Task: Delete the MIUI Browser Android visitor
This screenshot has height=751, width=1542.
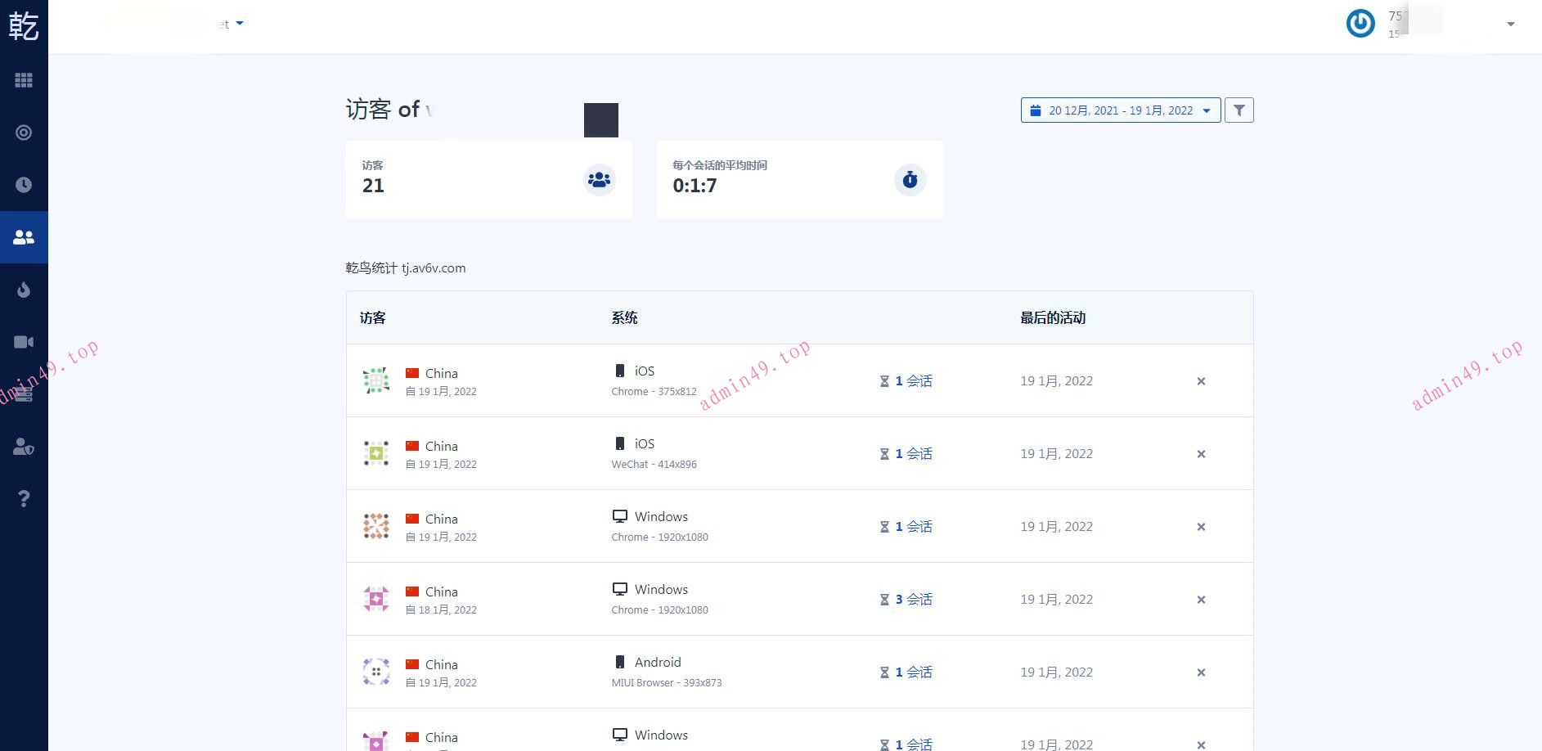Action: pyautogui.click(x=1201, y=672)
